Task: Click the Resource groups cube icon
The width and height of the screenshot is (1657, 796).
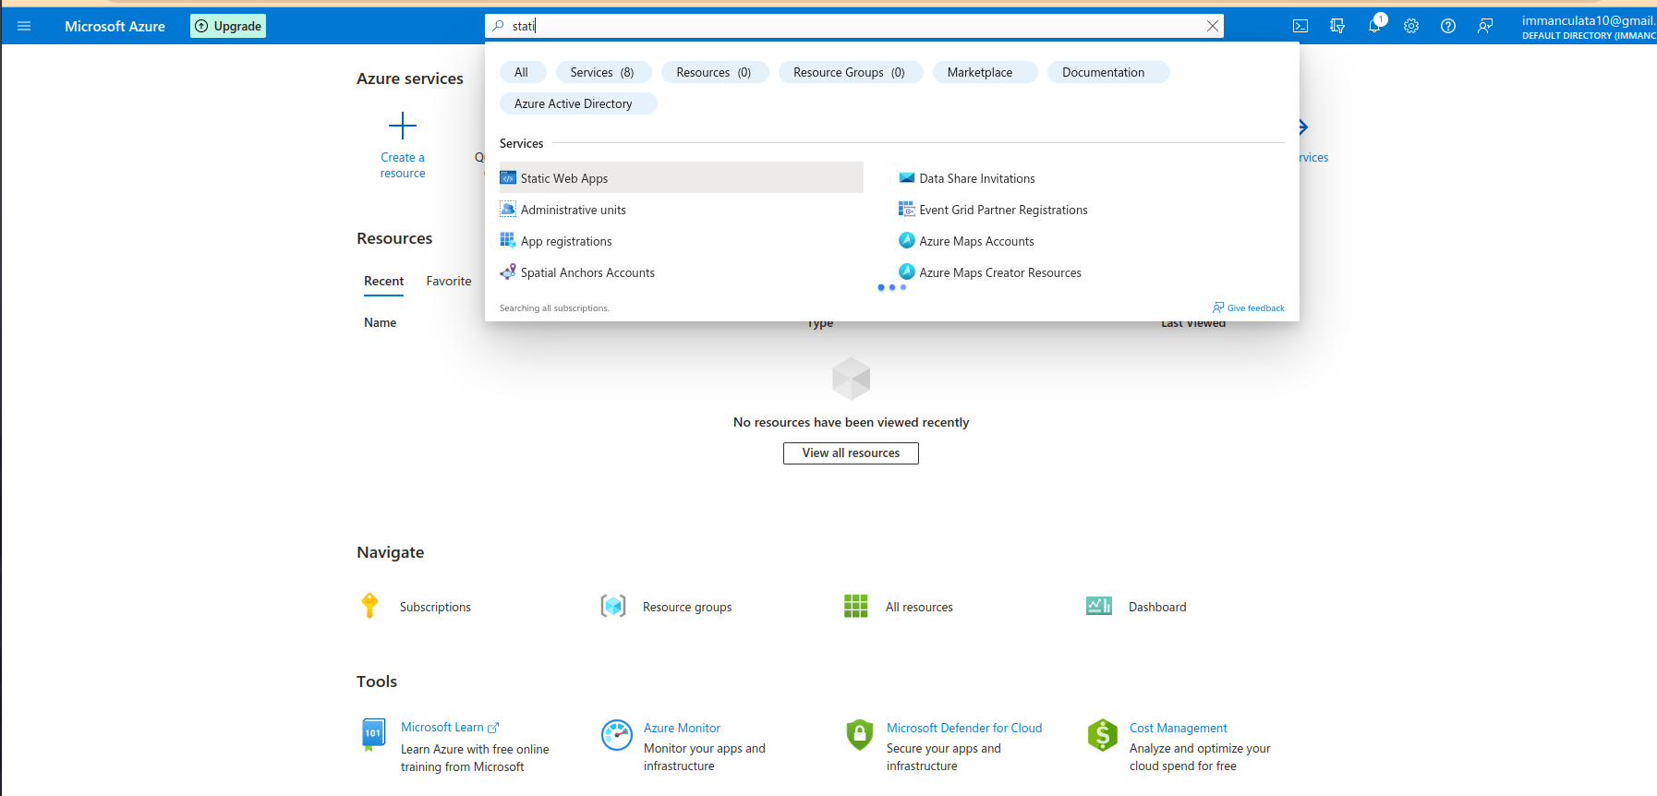Action: [x=613, y=606]
